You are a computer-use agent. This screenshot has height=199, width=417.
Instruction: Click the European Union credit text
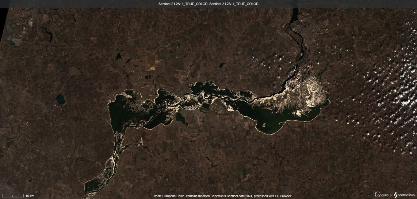tap(222, 196)
